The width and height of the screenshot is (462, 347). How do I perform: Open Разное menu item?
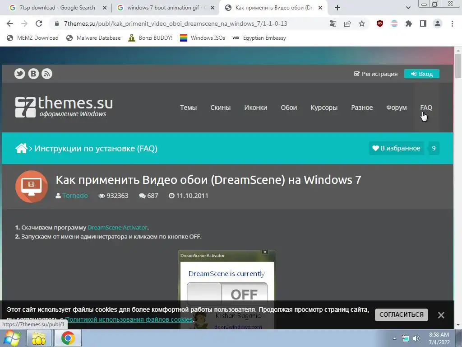click(362, 108)
